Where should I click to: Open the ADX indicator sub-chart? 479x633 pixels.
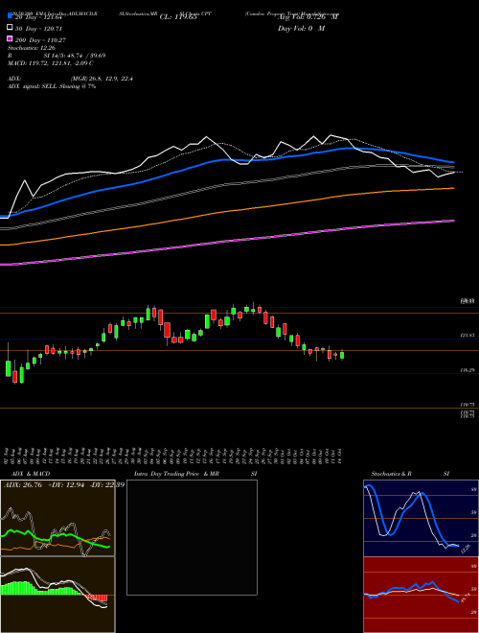pos(57,518)
